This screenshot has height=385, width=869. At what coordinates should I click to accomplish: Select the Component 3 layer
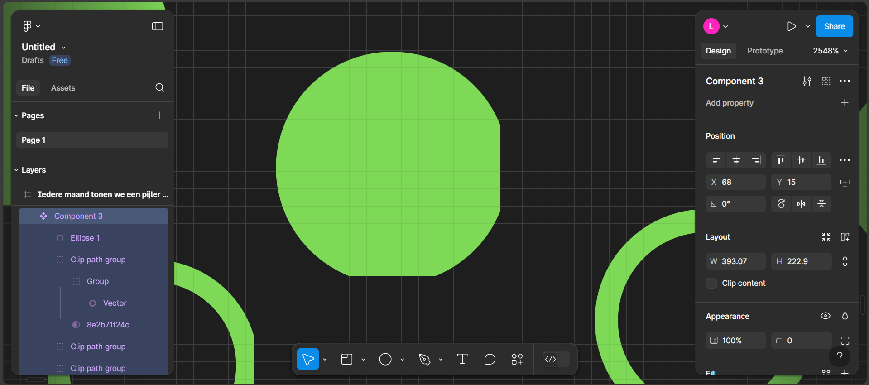tap(94, 216)
